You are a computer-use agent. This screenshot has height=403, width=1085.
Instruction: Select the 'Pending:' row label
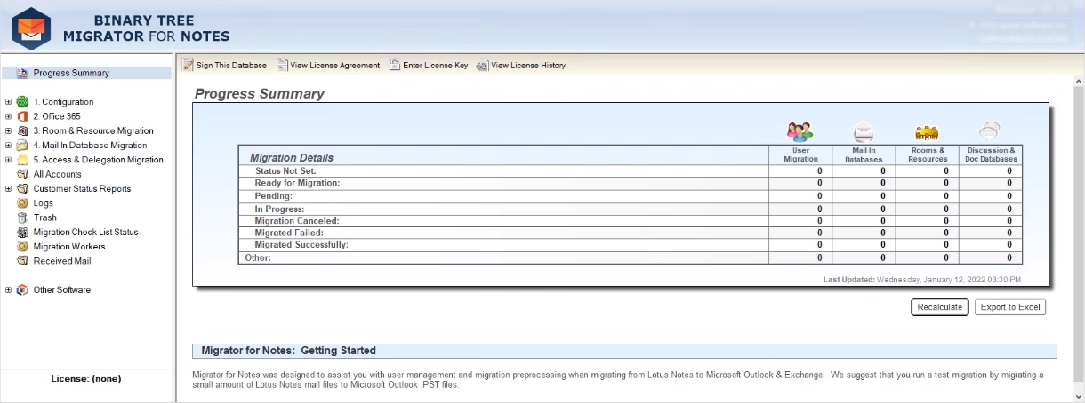(273, 195)
